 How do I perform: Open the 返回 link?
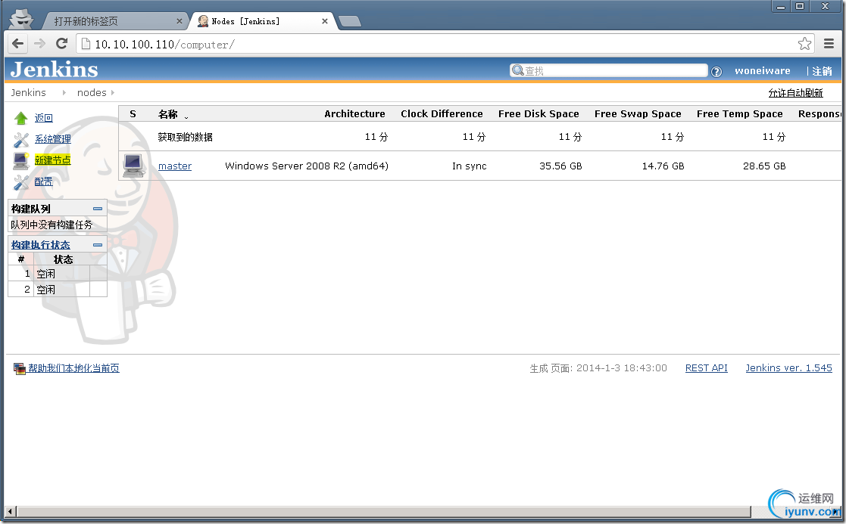(44, 118)
